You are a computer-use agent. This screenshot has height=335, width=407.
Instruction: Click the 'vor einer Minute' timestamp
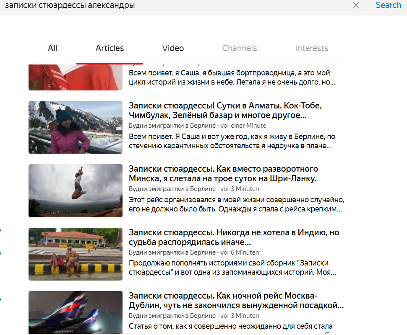pos(243,126)
